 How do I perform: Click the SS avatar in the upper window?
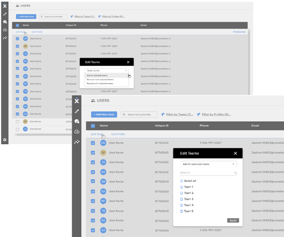(25, 114)
